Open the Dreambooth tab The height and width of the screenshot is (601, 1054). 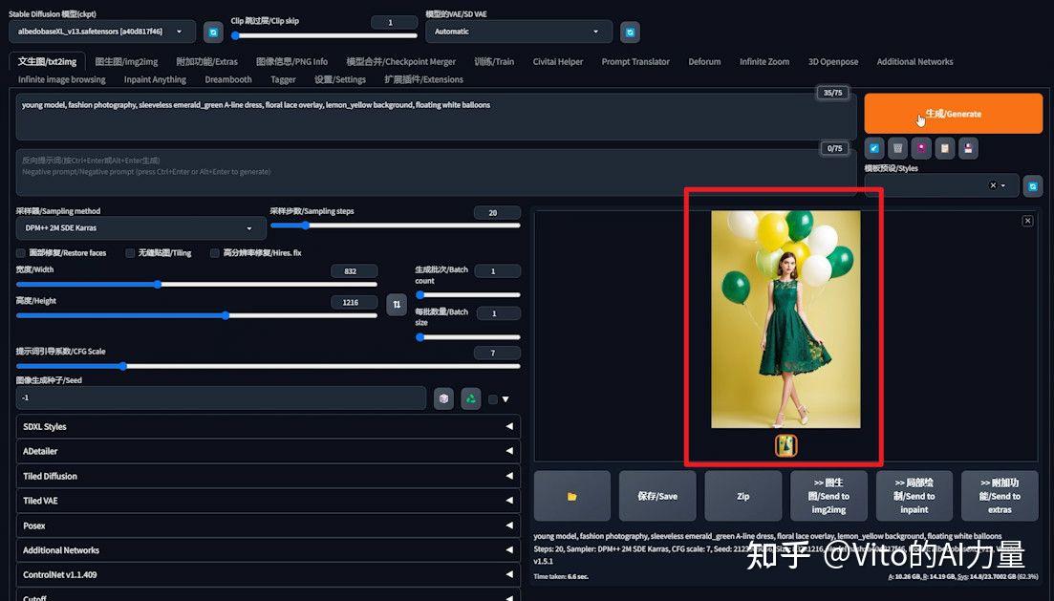(x=228, y=79)
